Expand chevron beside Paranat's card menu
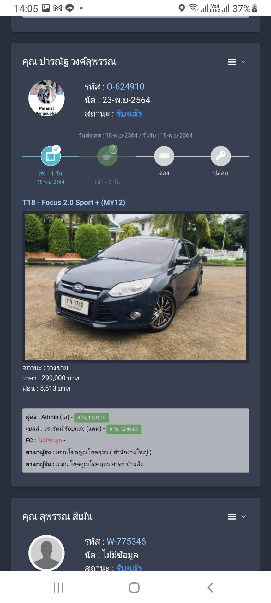This screenshot has width=271, height=603. coord(244,62)
